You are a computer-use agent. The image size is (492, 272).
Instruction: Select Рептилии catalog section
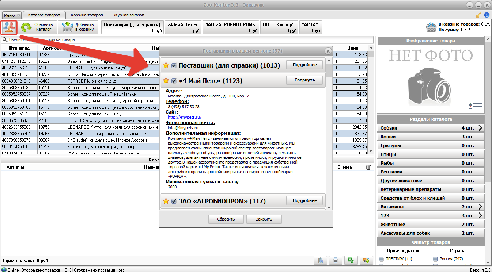431,172
